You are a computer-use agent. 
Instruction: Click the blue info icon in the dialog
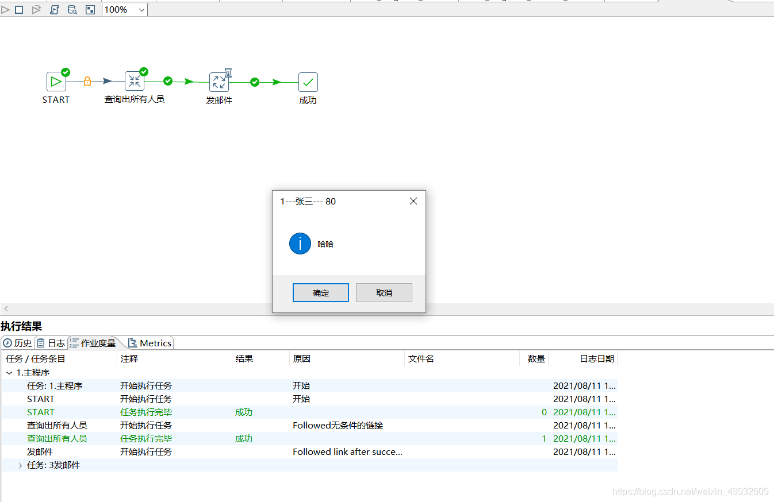(x=300, y=244)
